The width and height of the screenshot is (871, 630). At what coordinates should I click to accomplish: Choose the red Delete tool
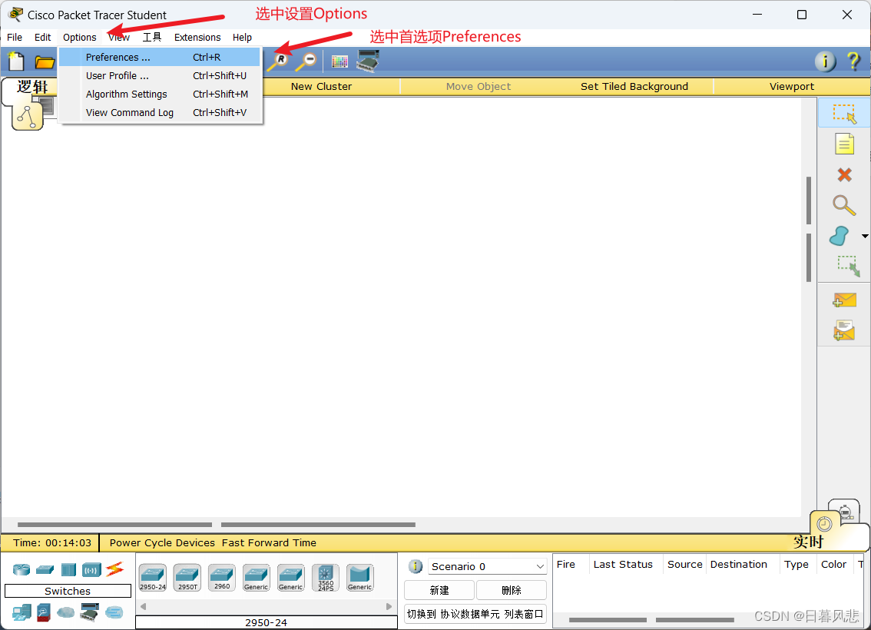(844, 175)
